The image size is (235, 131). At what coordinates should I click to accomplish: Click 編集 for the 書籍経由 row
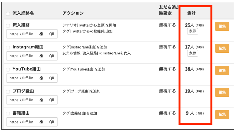coord(222,114)
